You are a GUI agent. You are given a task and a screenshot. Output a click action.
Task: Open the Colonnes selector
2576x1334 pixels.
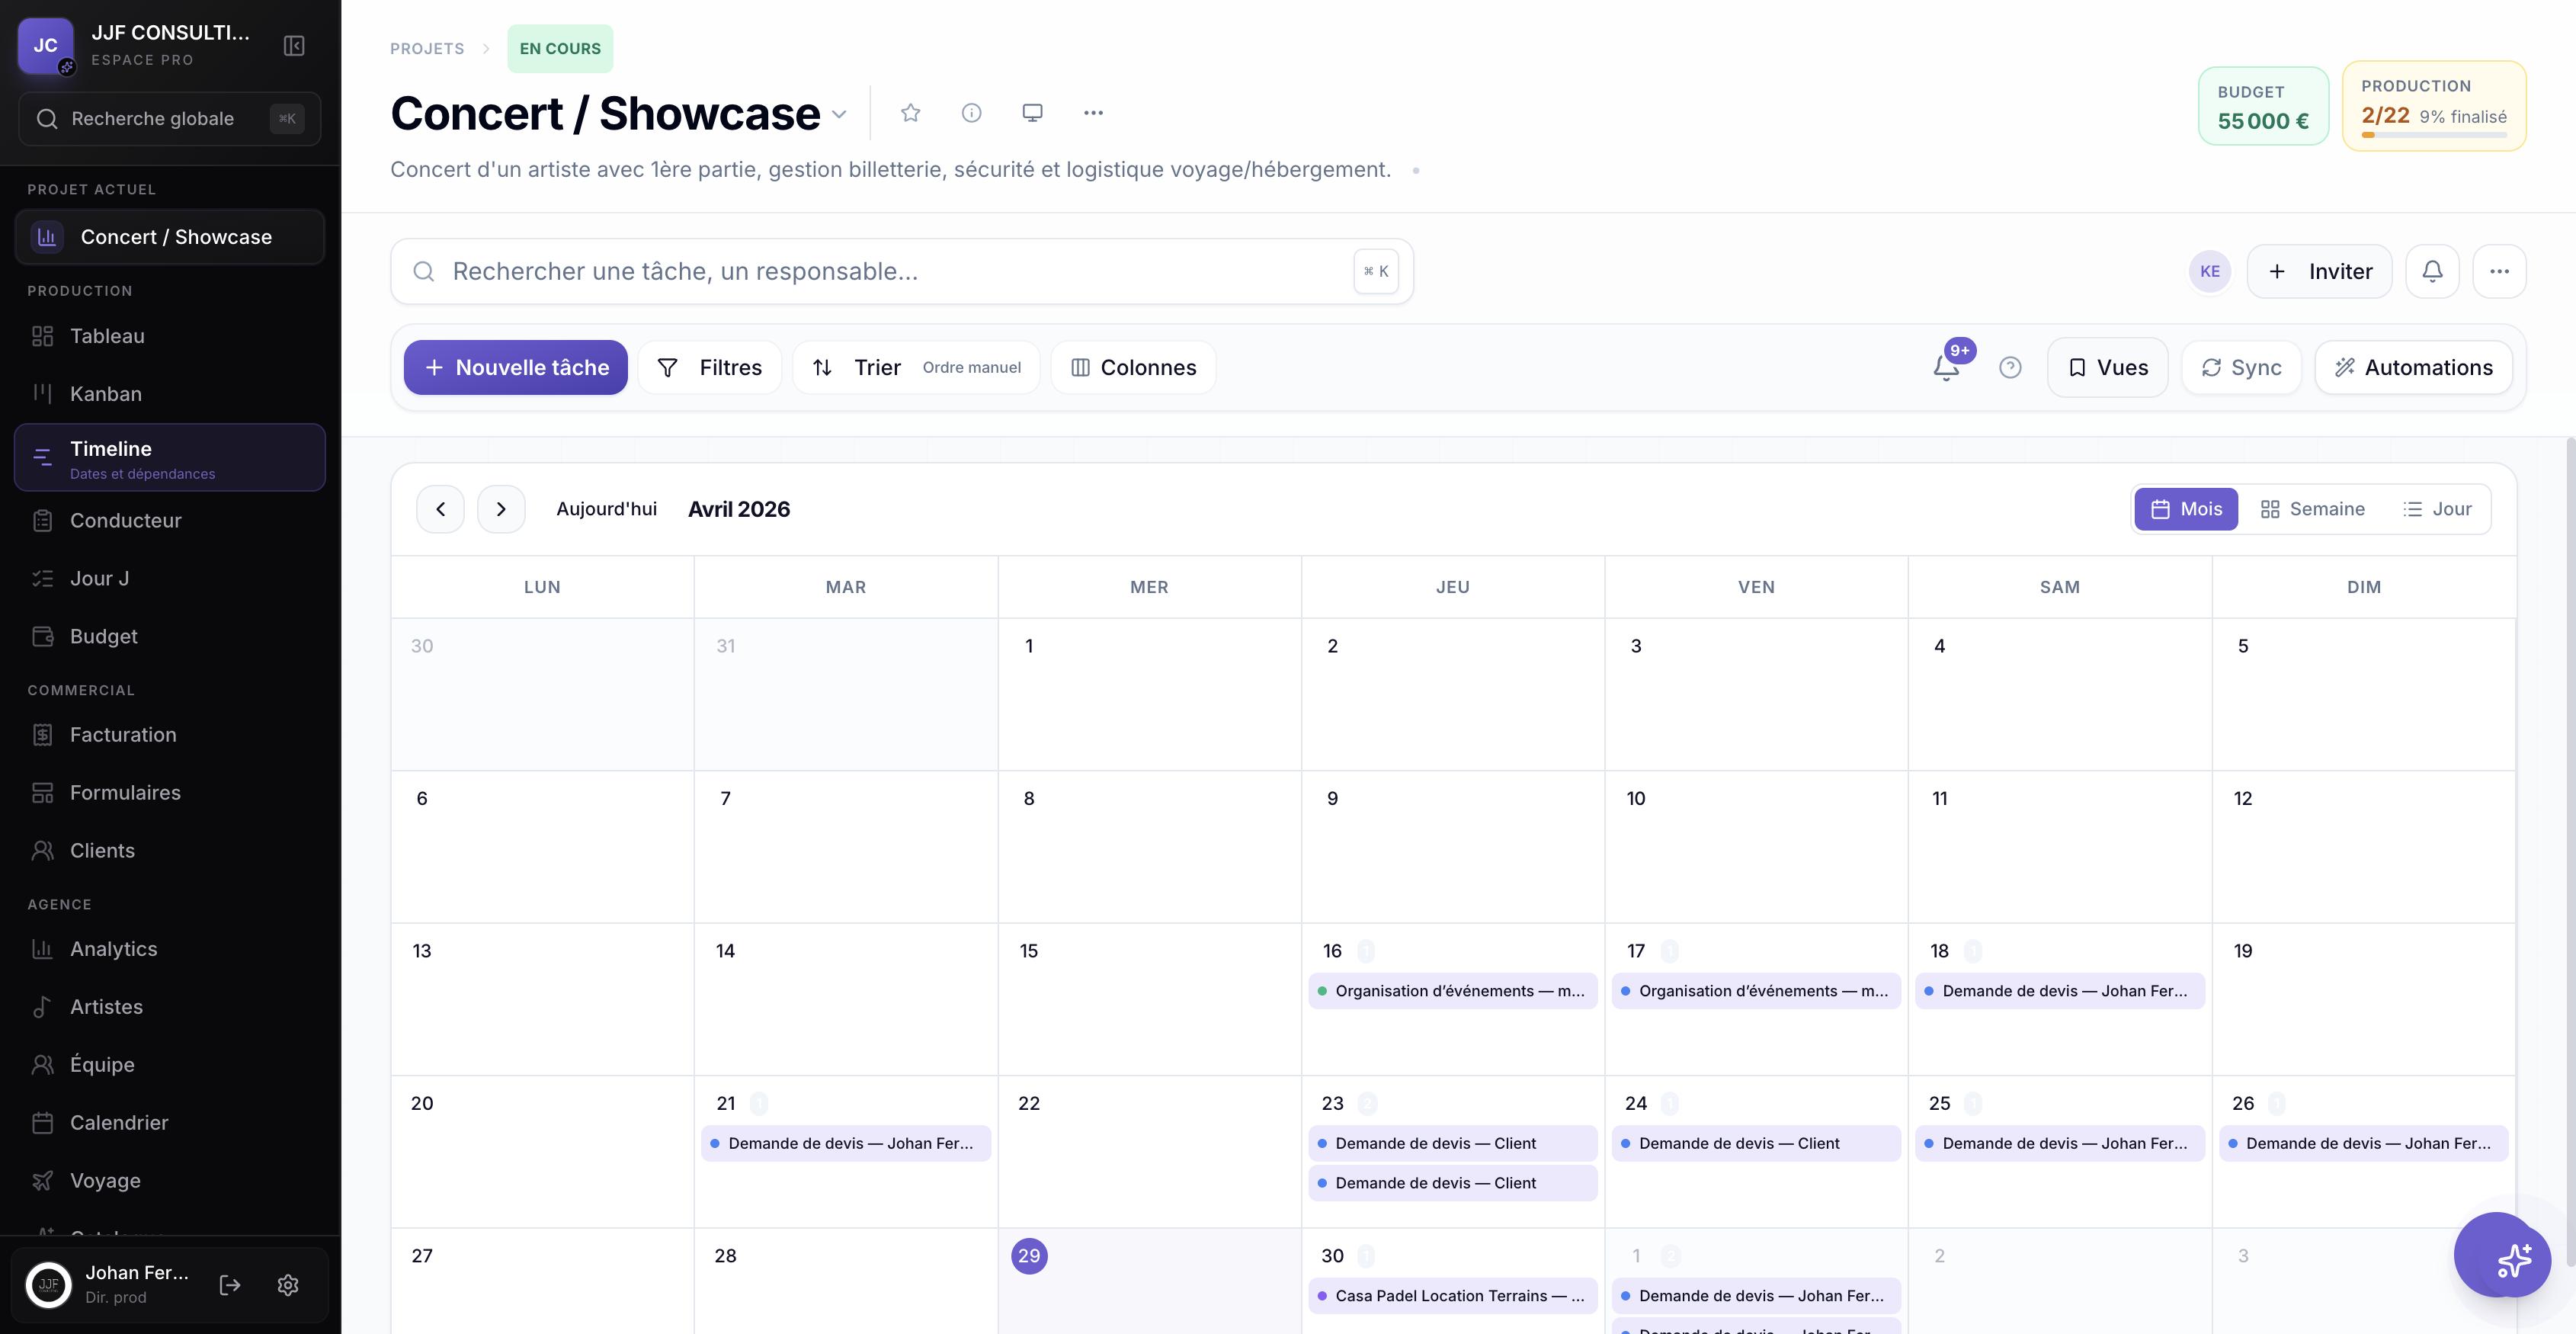coord(1133,367)
